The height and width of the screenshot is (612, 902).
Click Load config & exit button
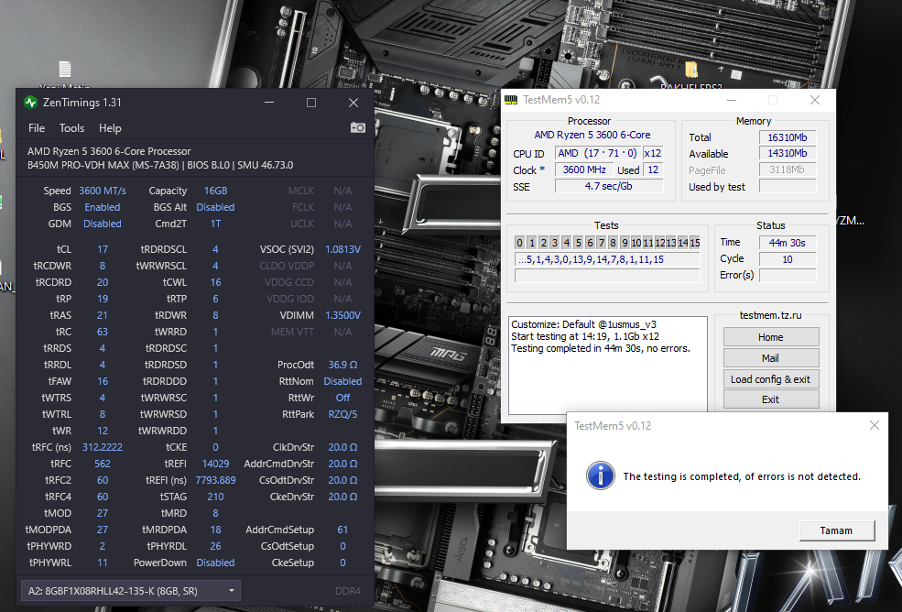click(771, 378)
